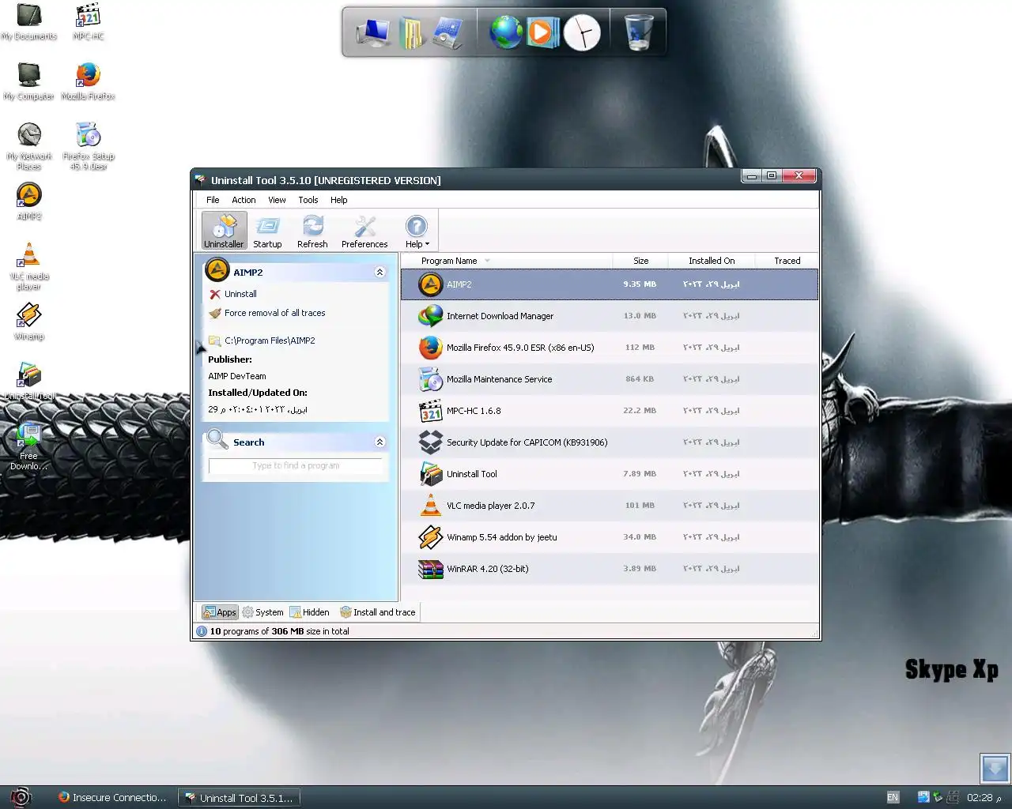
Task: Open the AIMP2 desktop shortcut
Action: [29, 202]
